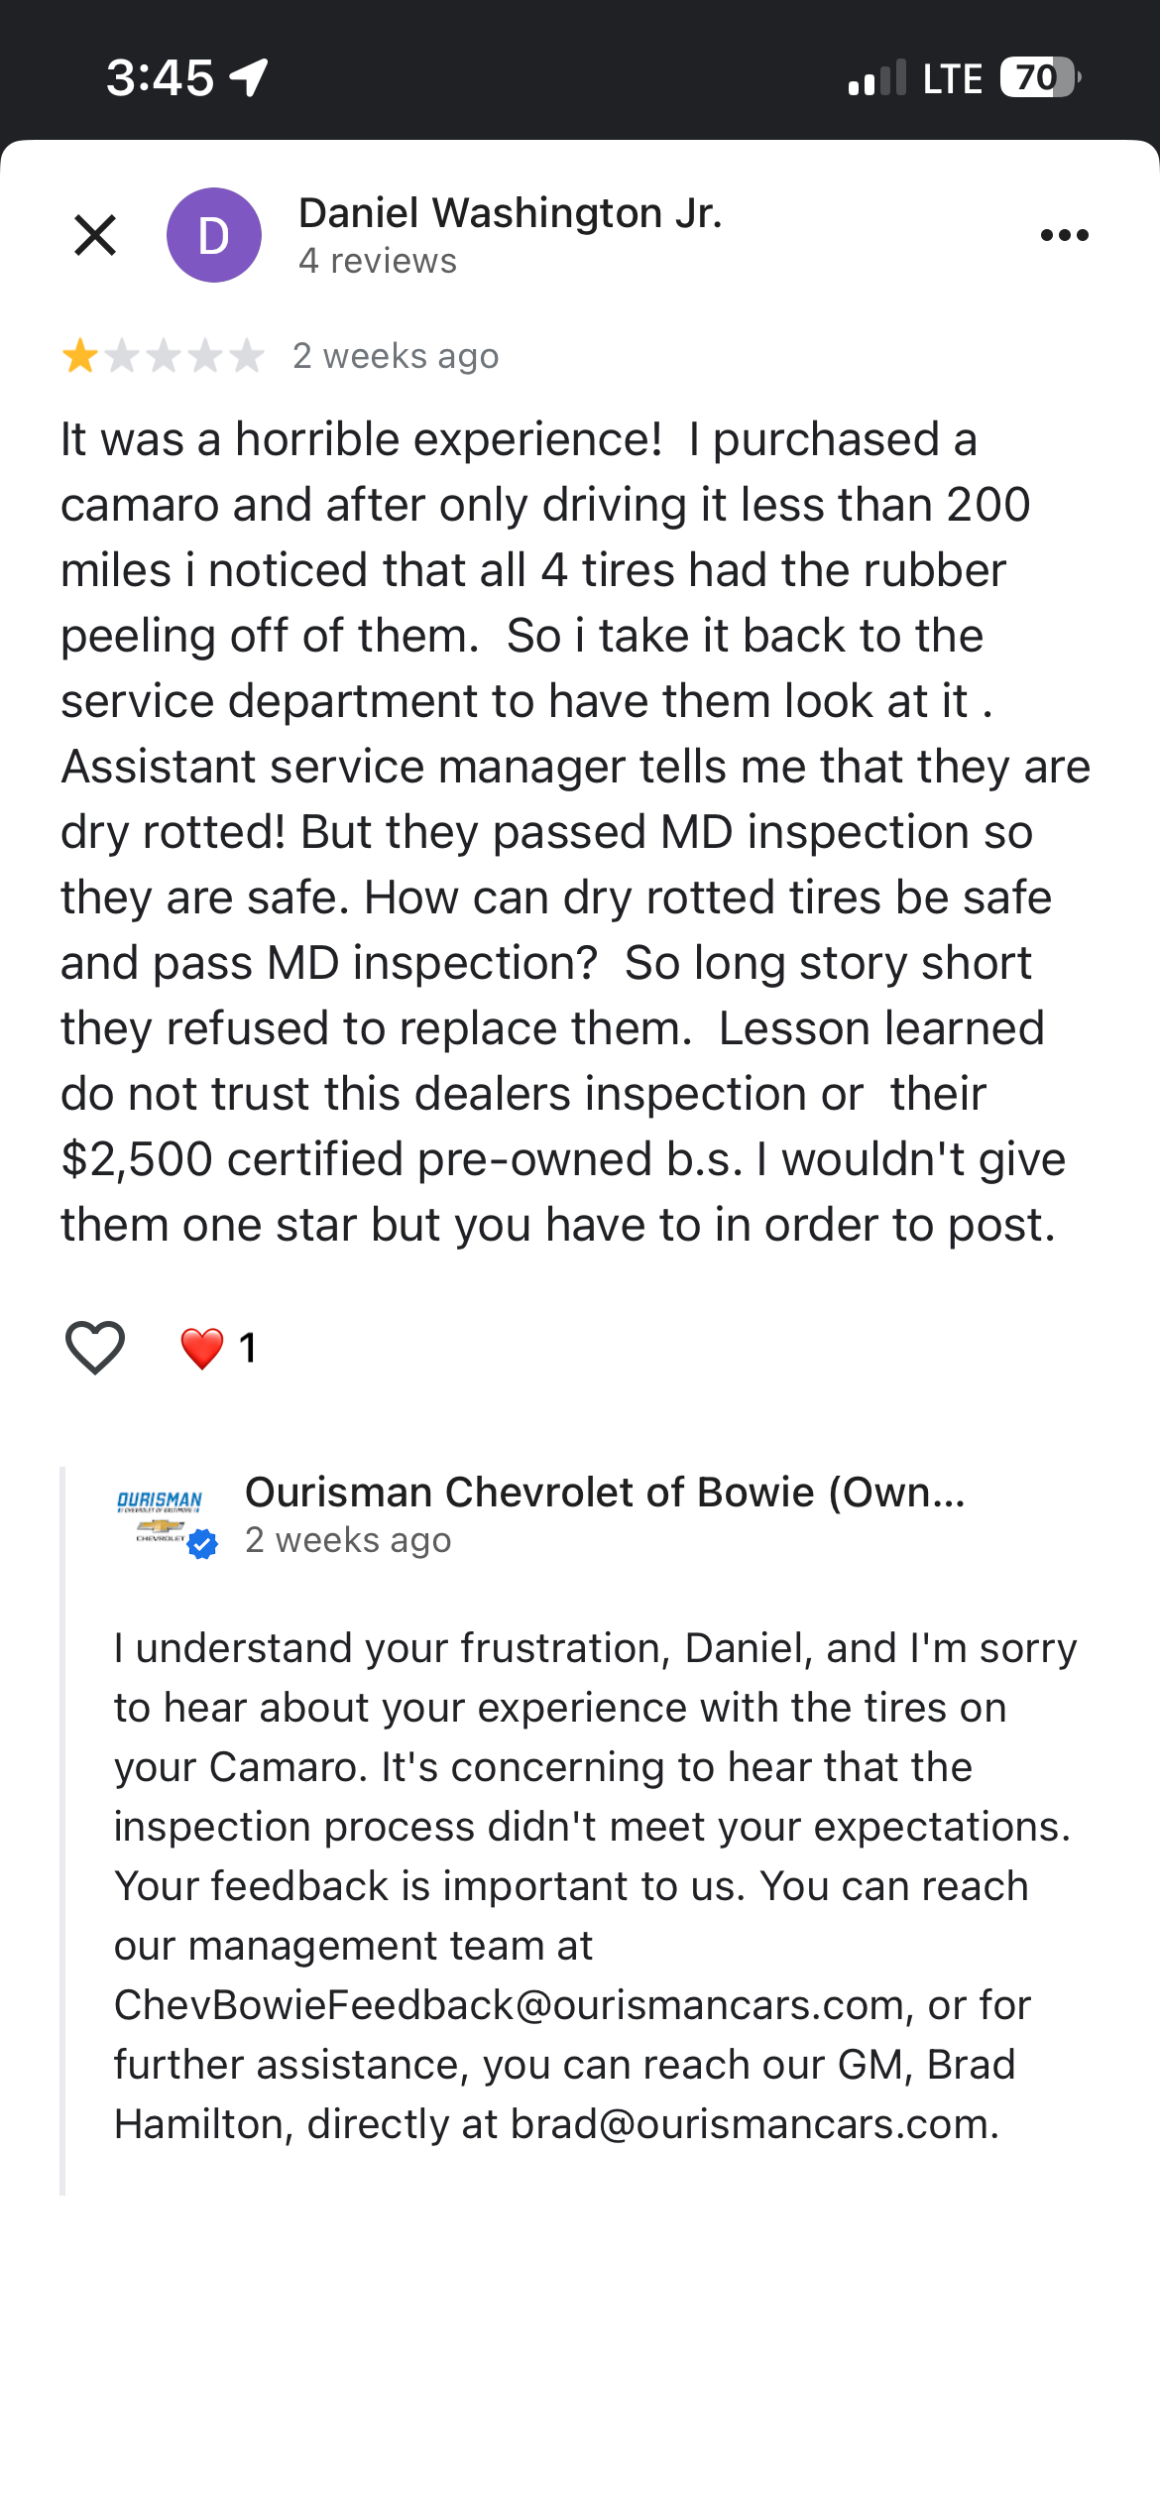Tap the "4 reviews" count
1160x2511 pixels.
[378, 261]
